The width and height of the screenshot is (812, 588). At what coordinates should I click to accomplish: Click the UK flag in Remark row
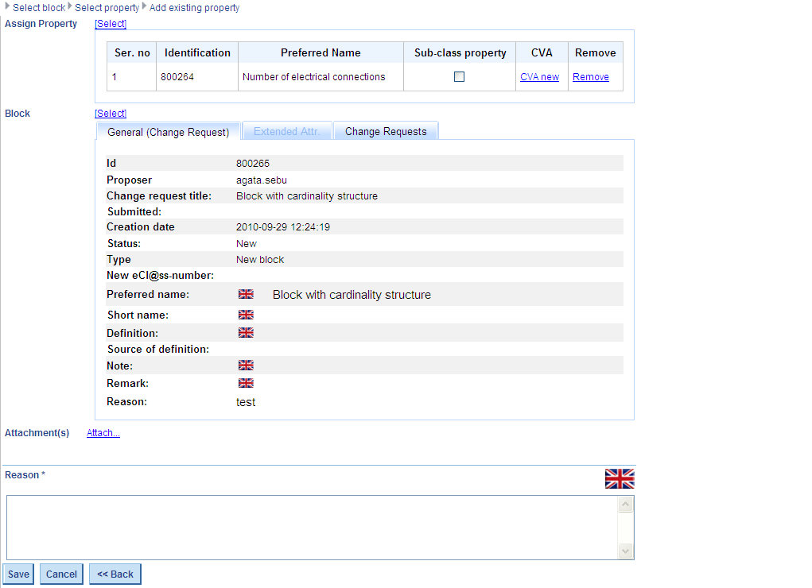[246, 383]
